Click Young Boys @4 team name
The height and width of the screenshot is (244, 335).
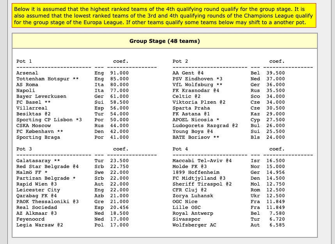193,132
